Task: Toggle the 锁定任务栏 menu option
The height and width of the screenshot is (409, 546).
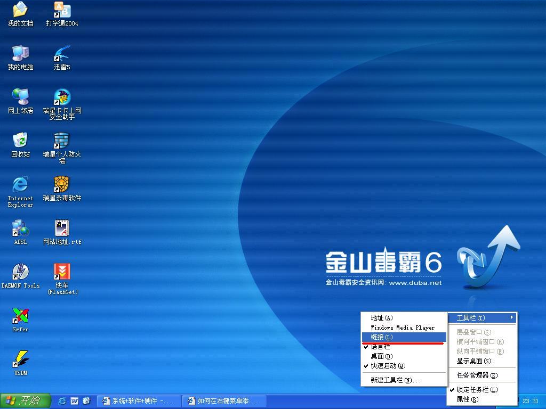Action: pyautogui.click(x=477, y=390)
